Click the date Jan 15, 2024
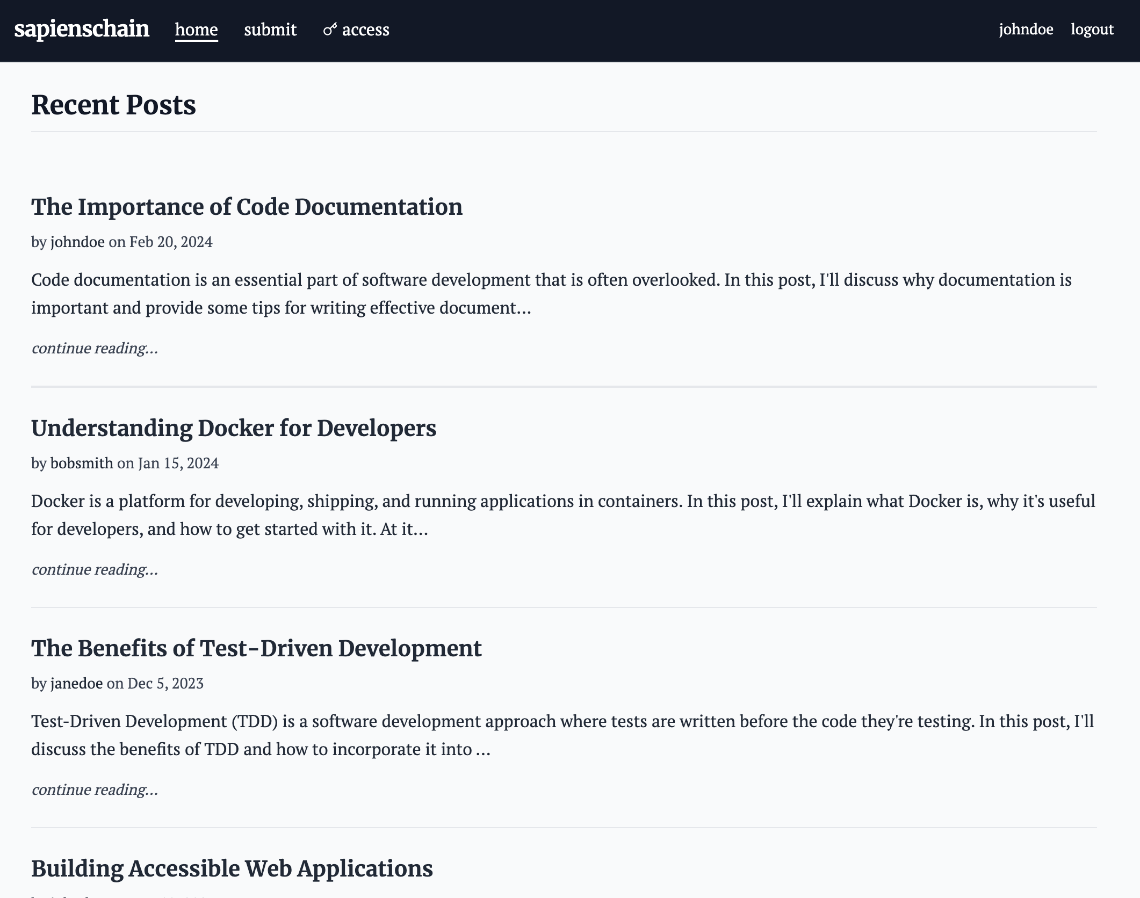Viewport: 1140px width, 898px height. tap(178, 463)
